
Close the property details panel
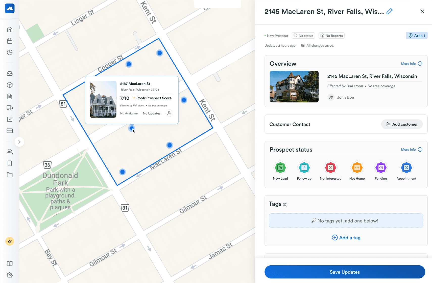point(422,11)
